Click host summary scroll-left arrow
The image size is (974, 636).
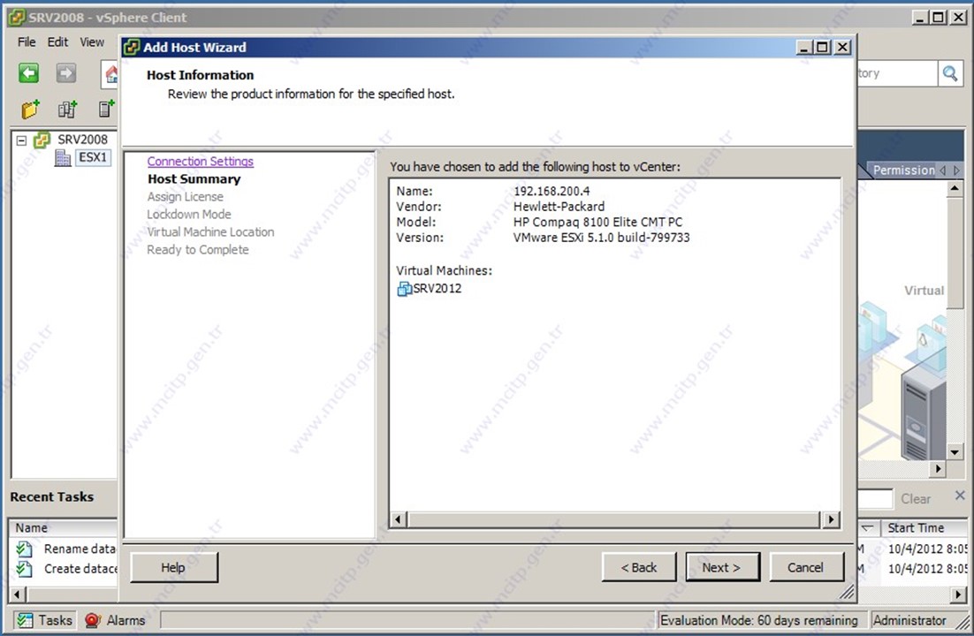coord(398,519)
